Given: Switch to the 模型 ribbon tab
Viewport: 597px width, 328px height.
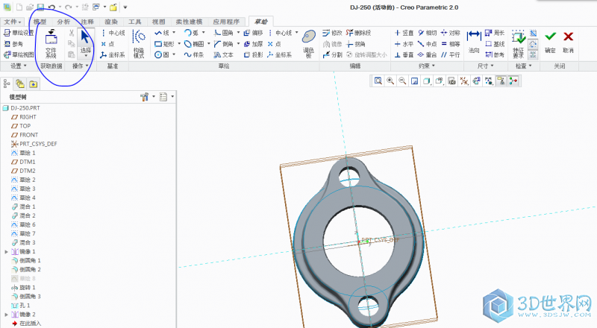Looking at the screenshot, I should coord(40,22).
